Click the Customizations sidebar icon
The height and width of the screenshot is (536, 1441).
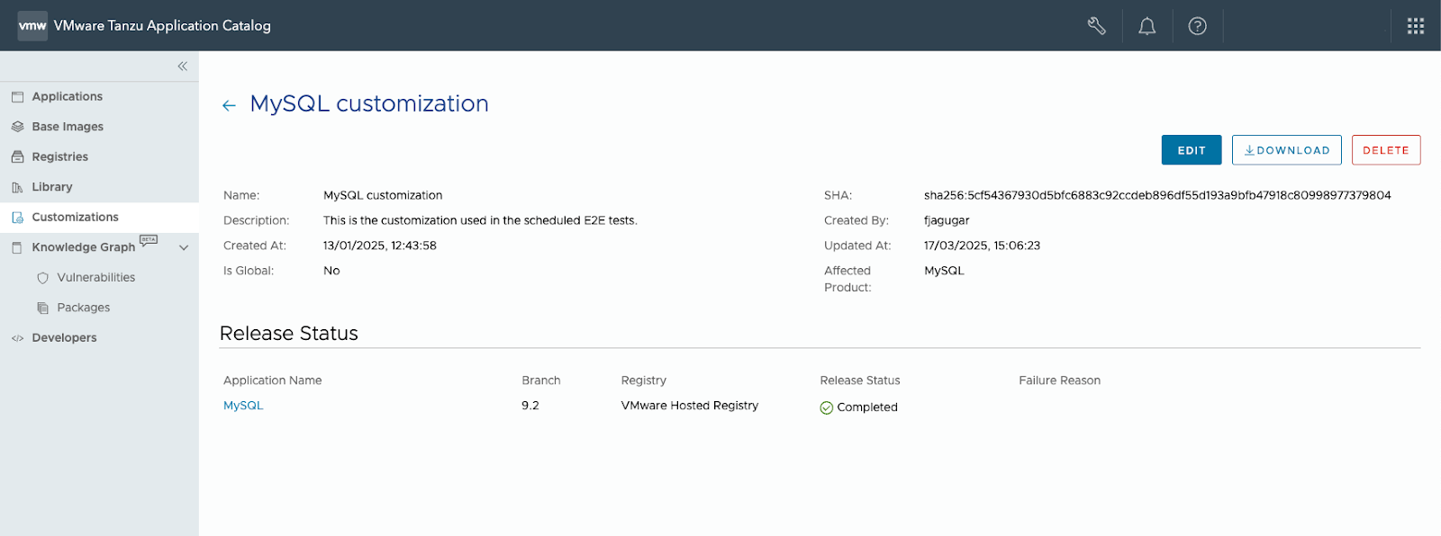tap(17, 217)
